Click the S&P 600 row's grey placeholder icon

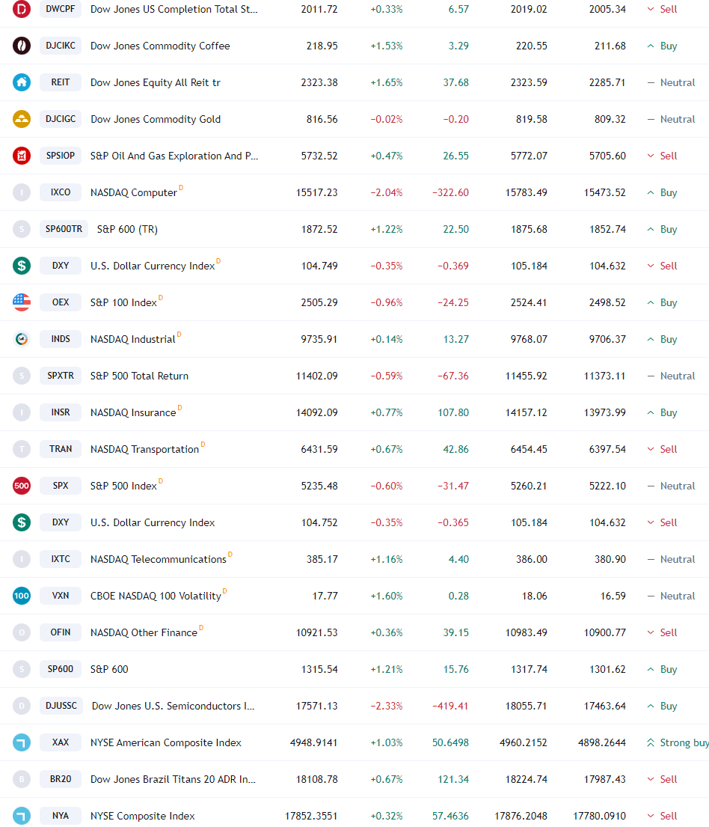click(x=22, y=669)
